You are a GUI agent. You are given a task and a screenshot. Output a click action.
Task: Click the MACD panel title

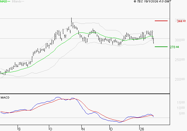click(x=5, y=98)
